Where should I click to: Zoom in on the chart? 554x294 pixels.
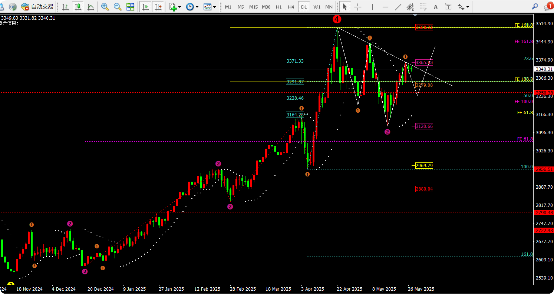click(105, 7)
